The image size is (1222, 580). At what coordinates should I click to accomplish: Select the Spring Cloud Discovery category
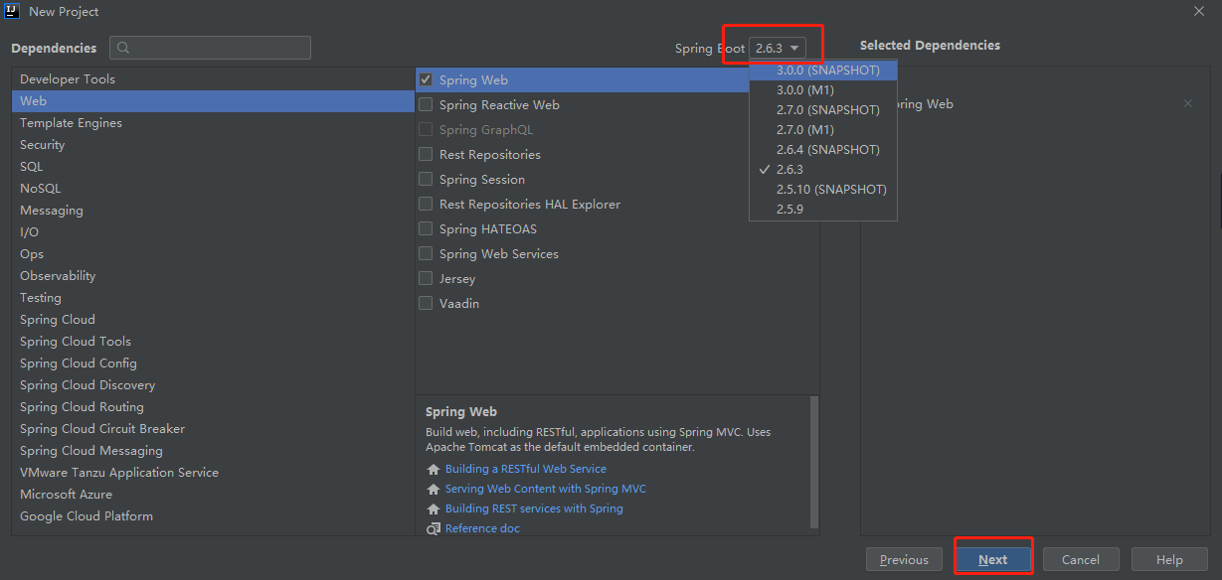click(213, 385)
